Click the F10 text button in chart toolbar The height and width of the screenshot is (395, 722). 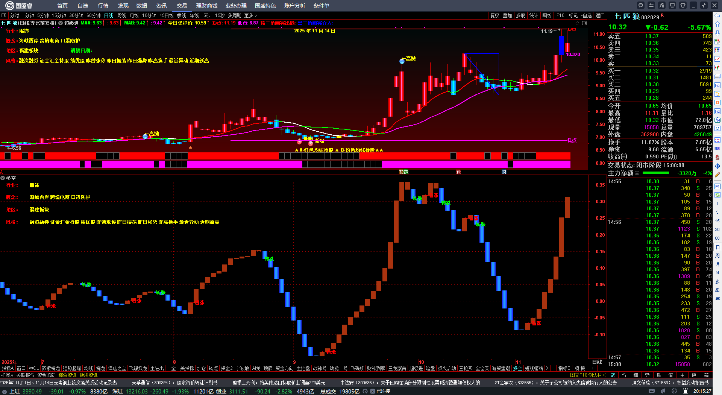560,15
